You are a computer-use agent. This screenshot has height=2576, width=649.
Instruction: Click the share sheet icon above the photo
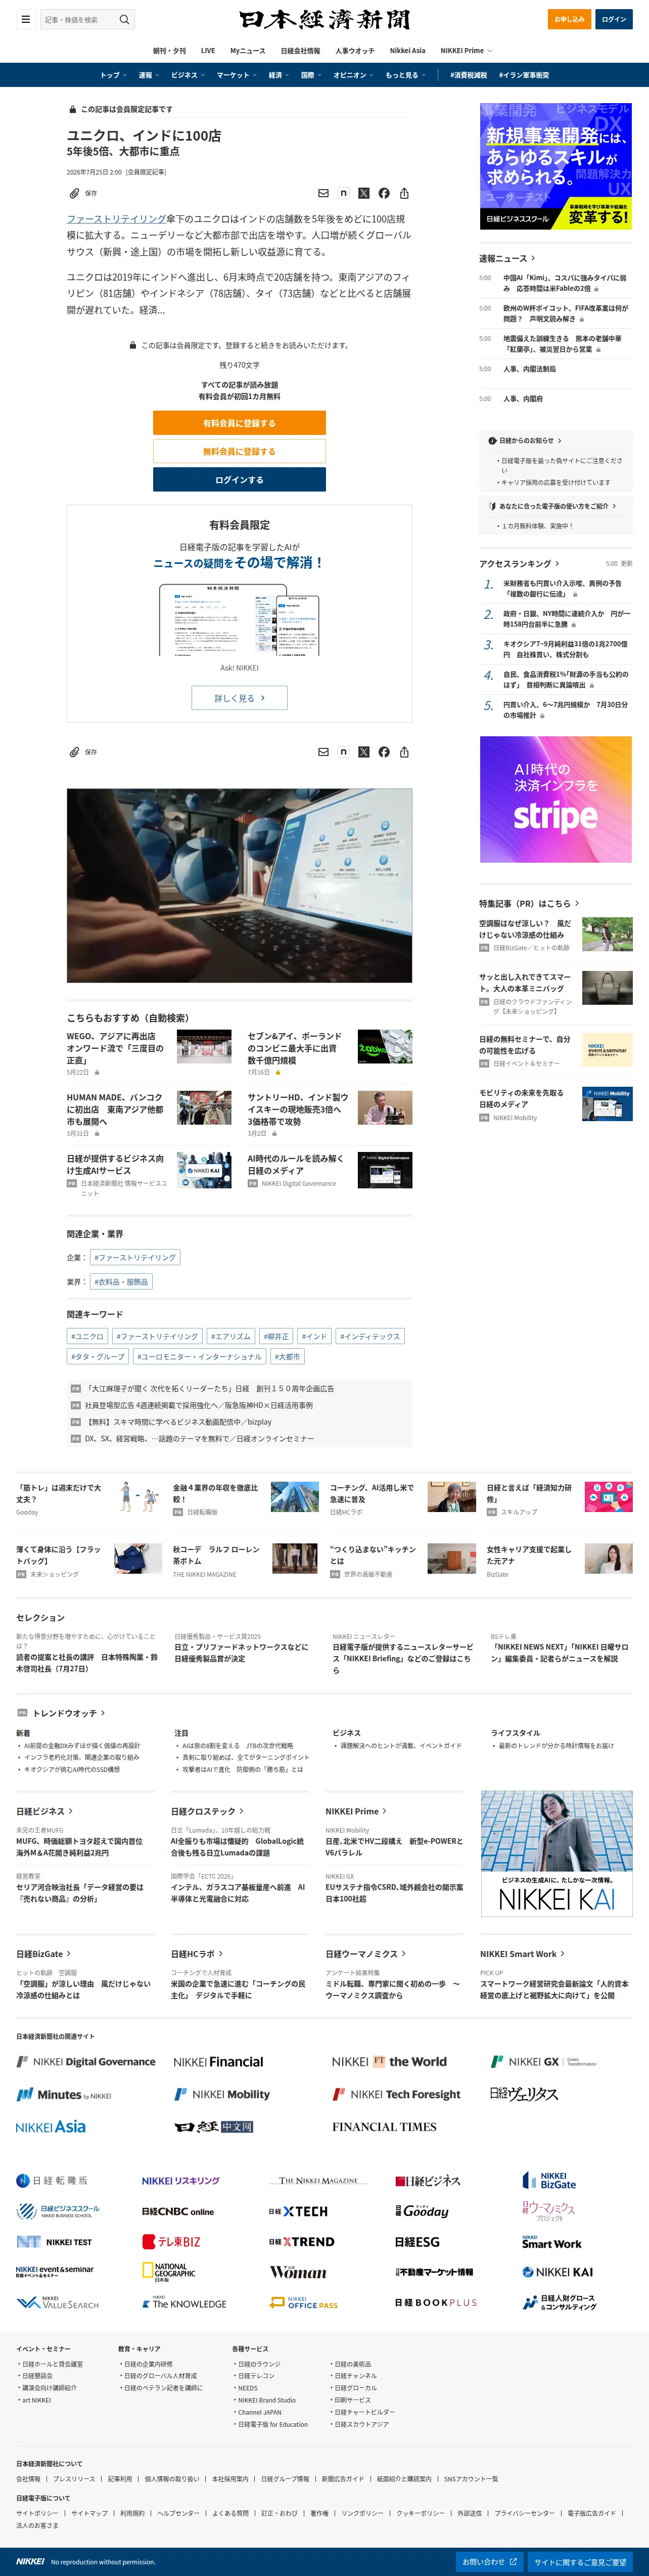[404, 752]
